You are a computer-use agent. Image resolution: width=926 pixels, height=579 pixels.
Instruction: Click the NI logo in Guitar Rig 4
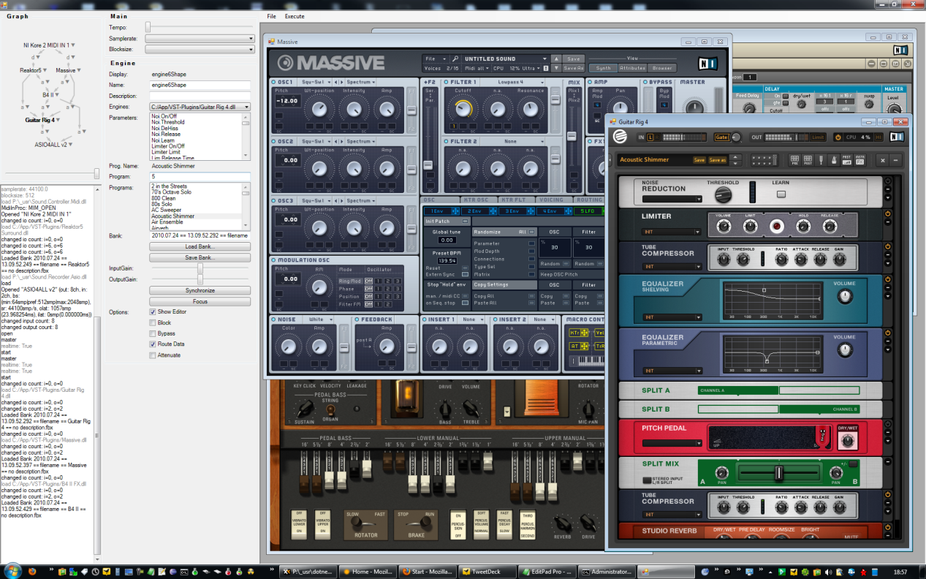897,137
